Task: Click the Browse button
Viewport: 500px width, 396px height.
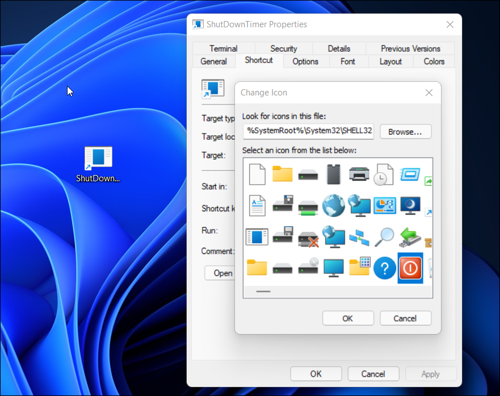Action: click(x=405, y=131)
